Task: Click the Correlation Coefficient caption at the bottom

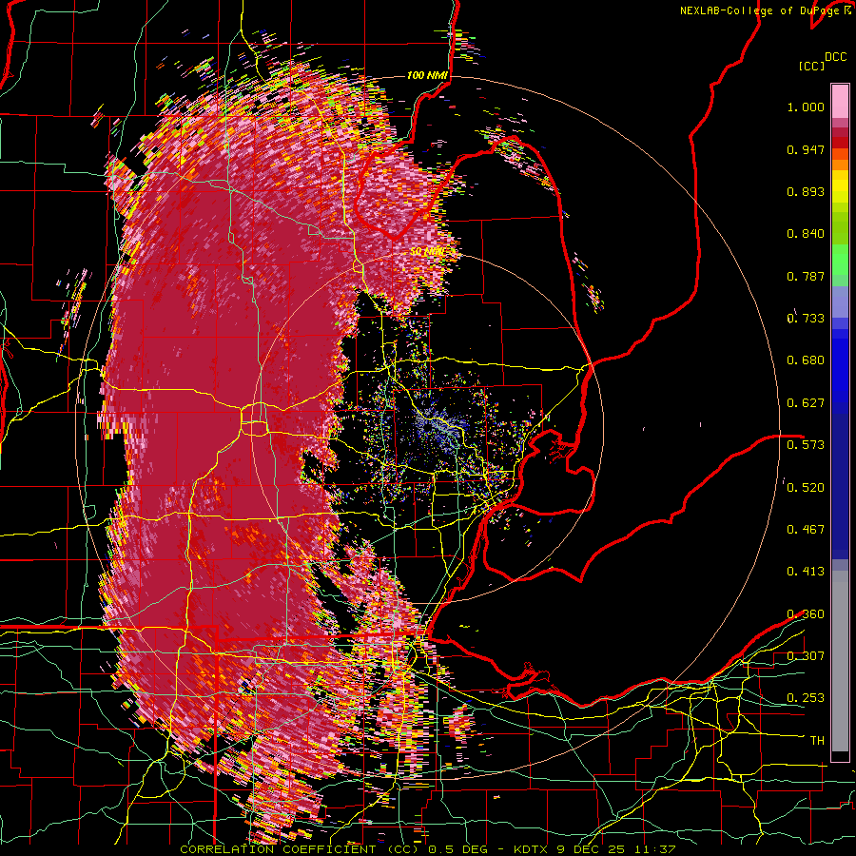Action: click(x=427, y=849)
